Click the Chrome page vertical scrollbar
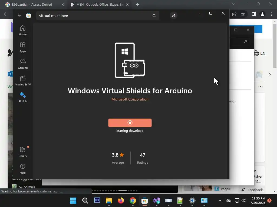277x207 pixels. pos(275,46)
